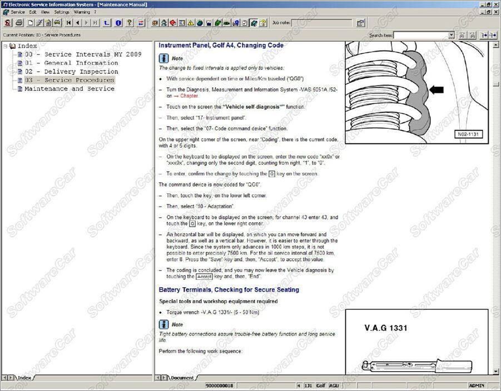Click the globe icon in toolbar
This screenshot has height=391, width=501.
200,23
